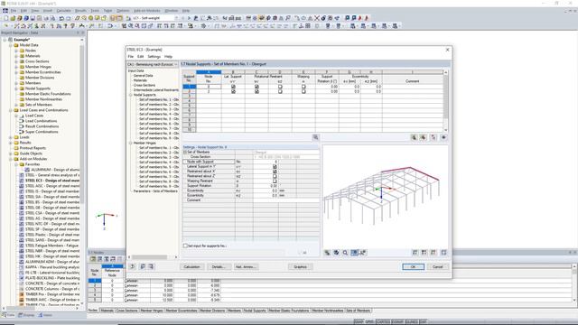Click the second icon above the 3D preview
The width and height of the screenshot is (578, 325).
(x=424, y=137)
